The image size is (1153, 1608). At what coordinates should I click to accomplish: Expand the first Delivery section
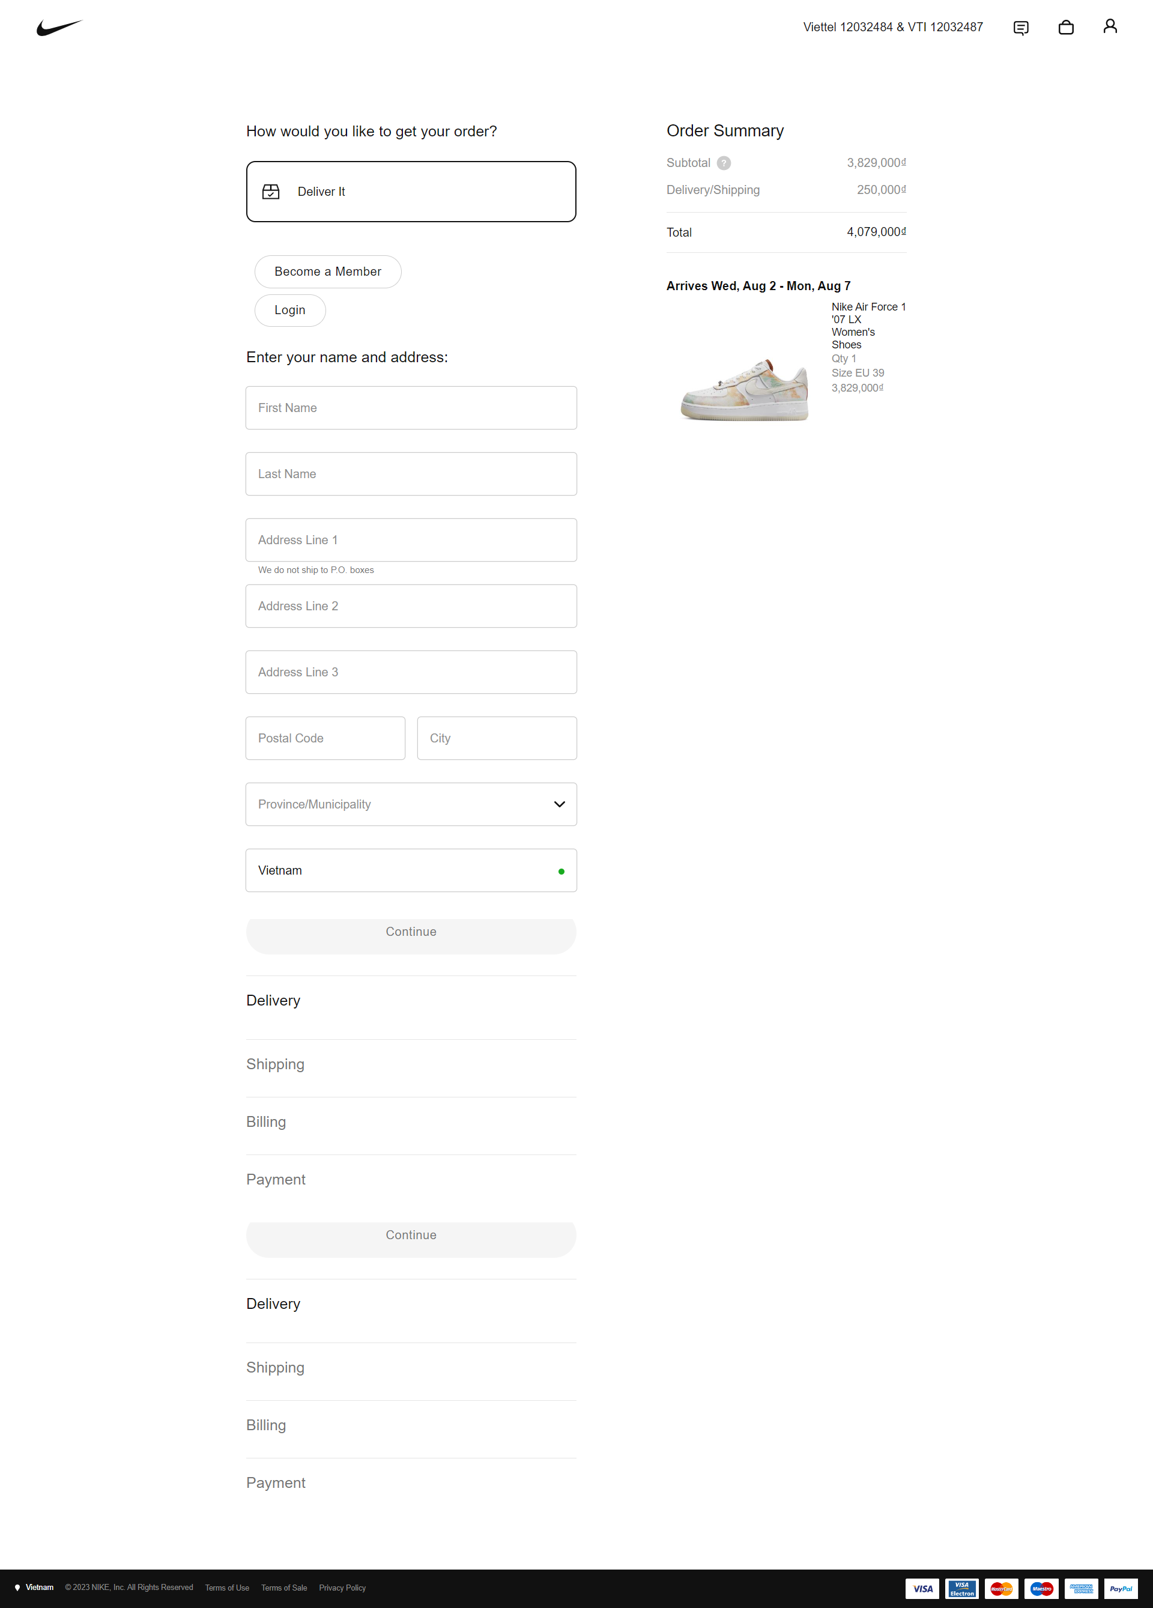coord(411,1000)
